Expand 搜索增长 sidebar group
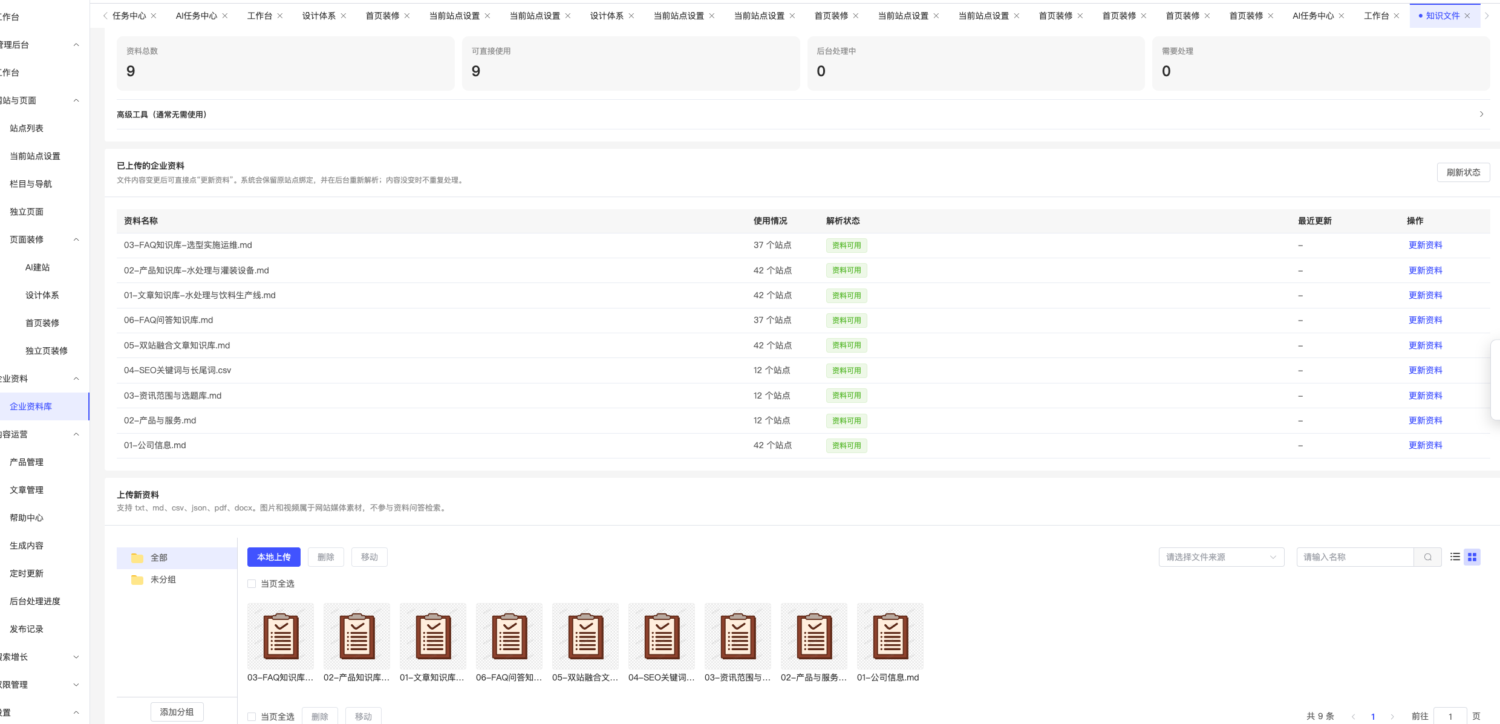This screenshot has width=1500, height=724. click(x=76, y=657)
